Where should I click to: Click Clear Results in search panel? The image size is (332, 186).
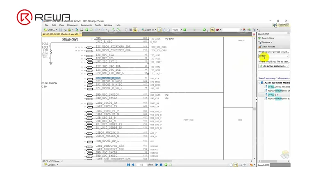click(x=266, y=47)
